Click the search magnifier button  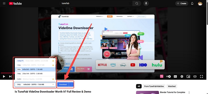(x=137, y=3)
